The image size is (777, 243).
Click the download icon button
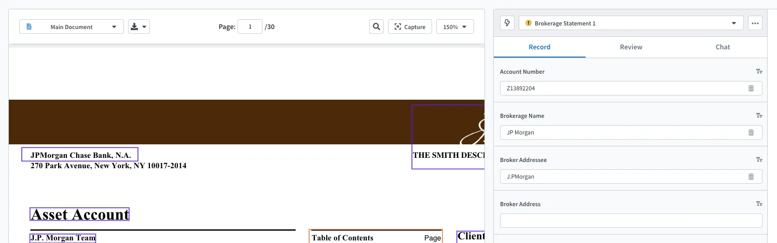pyautogui.click(x=139, y=26)
